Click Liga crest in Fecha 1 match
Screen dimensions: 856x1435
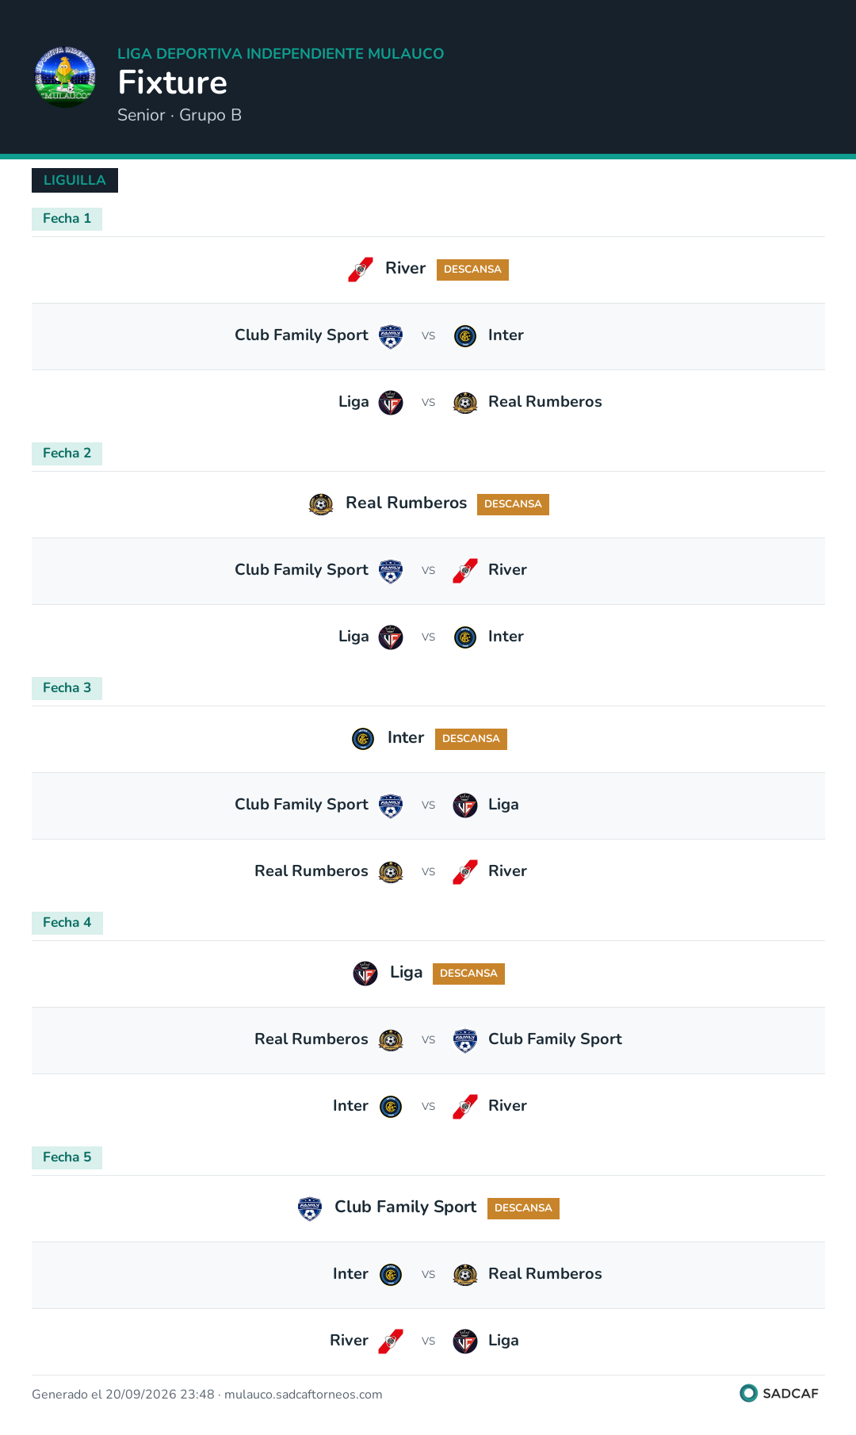tap(391, 403)
